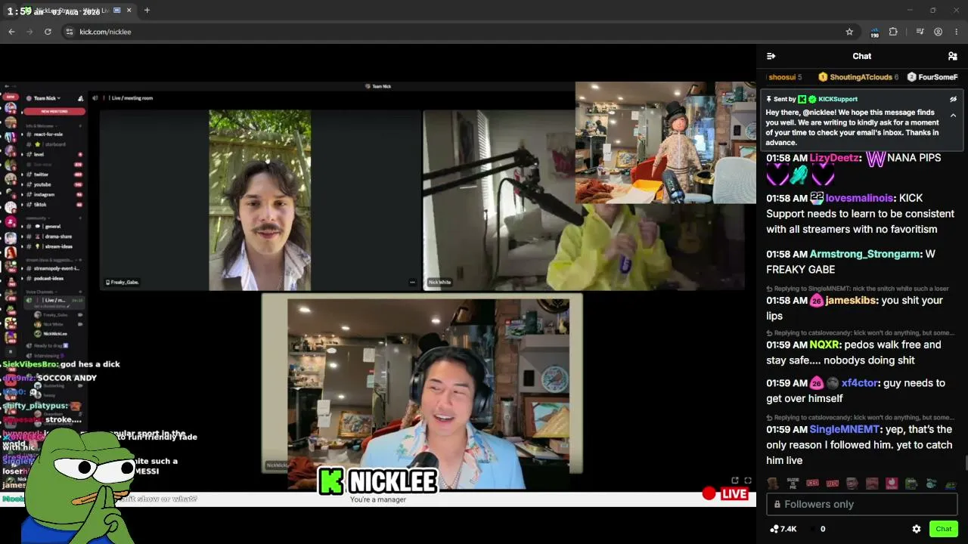Open the extension with 190 badge
This screenshot has width=968, height=544.
tap(874, 32)
